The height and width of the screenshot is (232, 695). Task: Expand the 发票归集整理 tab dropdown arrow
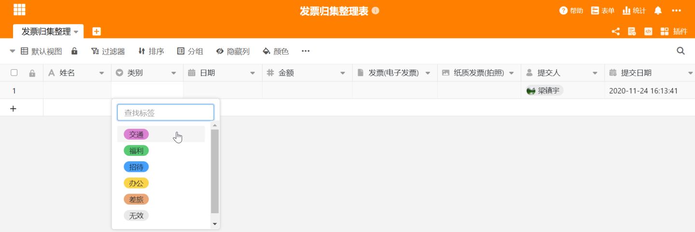76,32
